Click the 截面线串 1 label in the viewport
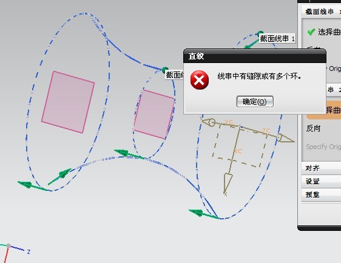Screen dimensions: 341x263 (x=277, y=39)
